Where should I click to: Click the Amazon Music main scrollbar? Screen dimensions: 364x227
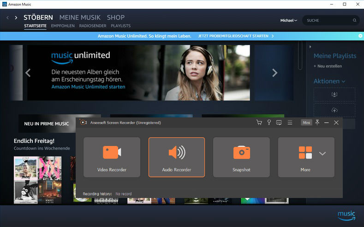point(300,56)
